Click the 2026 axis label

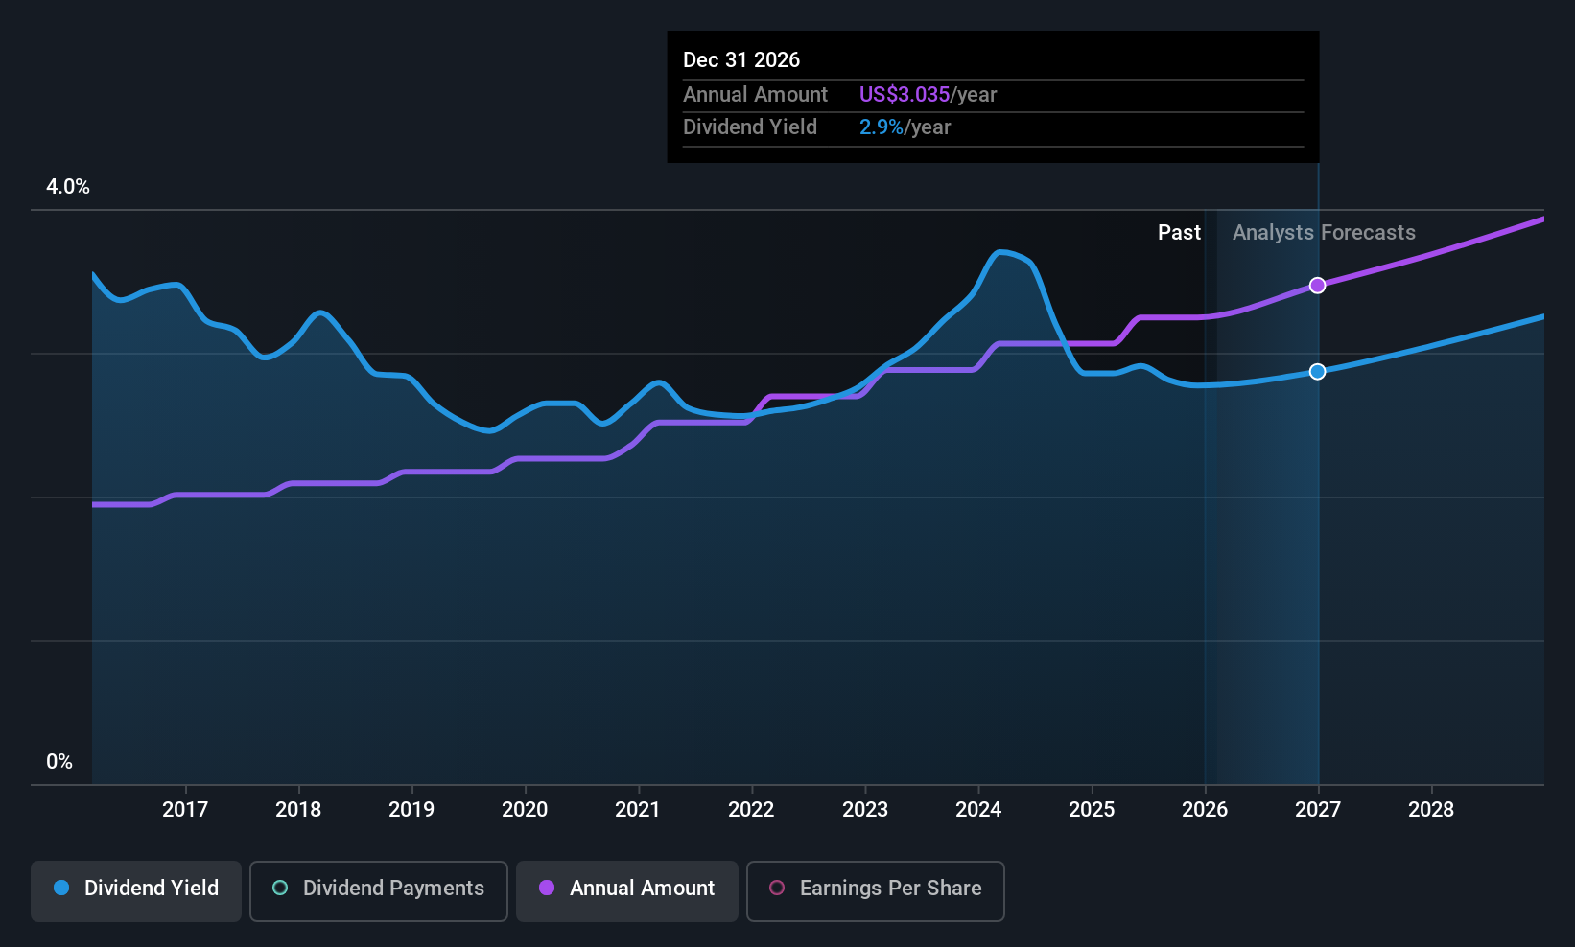[1205, 810]
